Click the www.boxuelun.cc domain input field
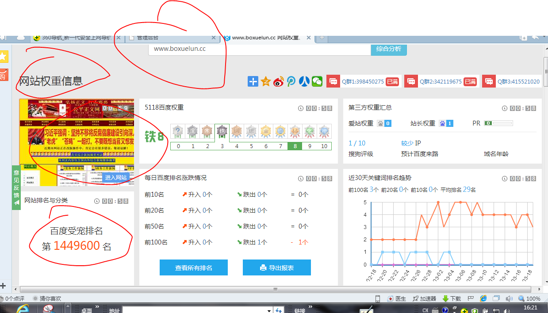Screen dimensions: 548x313 tap(259, 49)
